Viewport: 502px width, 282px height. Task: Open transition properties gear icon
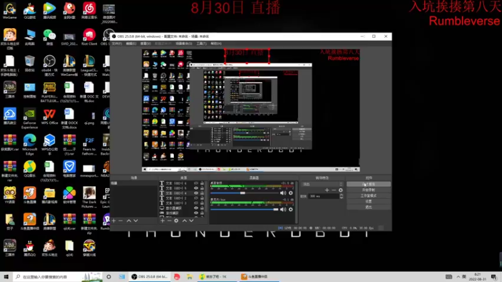[x=341, y=191]
